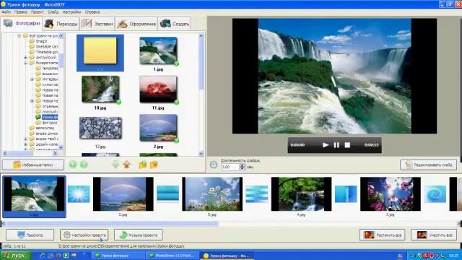Click the green forward navigation arrow

coord(84,165)
